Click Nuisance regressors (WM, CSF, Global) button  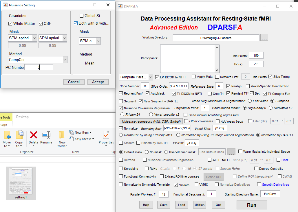(151, 121)
